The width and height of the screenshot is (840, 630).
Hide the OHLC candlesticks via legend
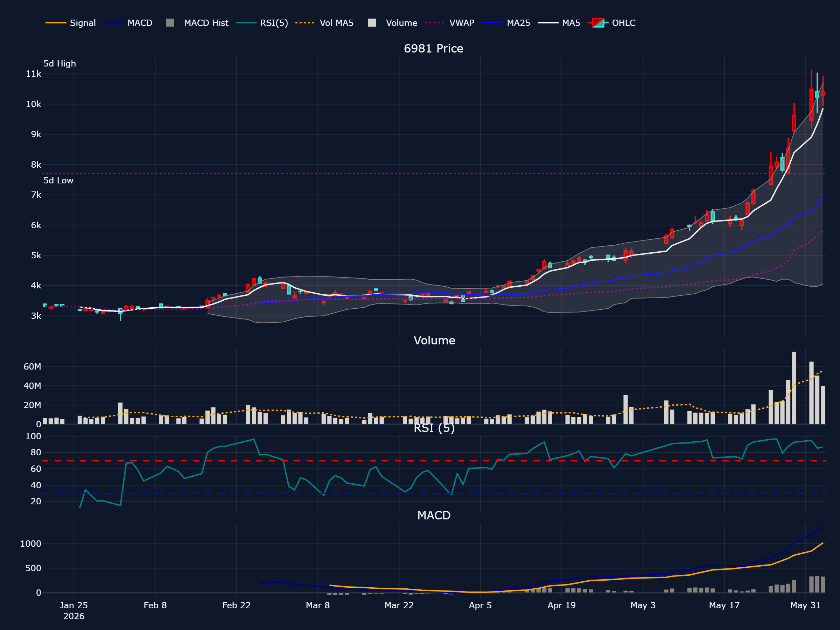tap(611, 23)
